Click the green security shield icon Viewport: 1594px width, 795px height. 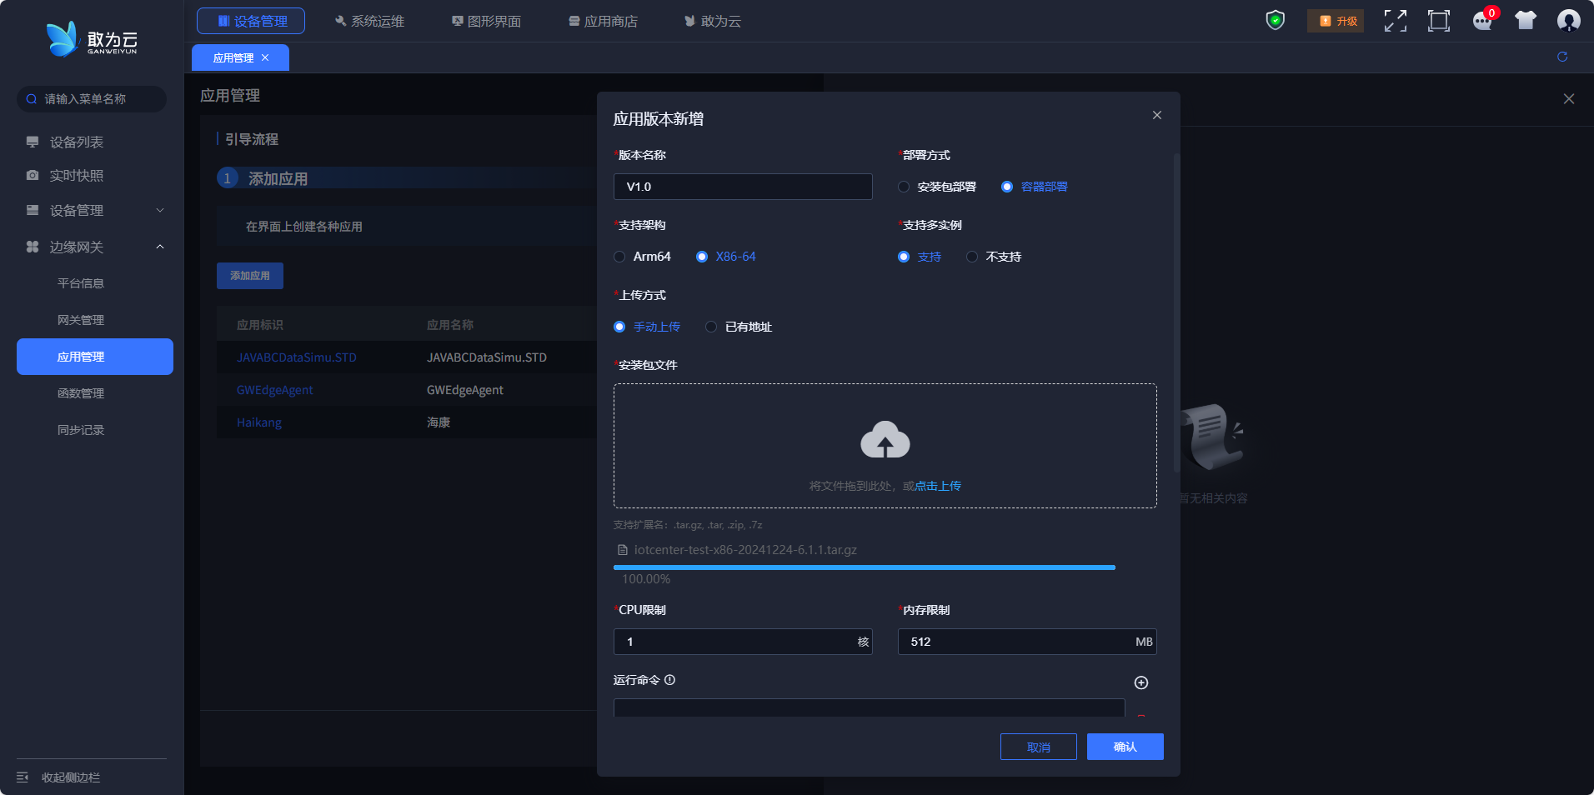pyautogui.click(x=1275, y=20)
